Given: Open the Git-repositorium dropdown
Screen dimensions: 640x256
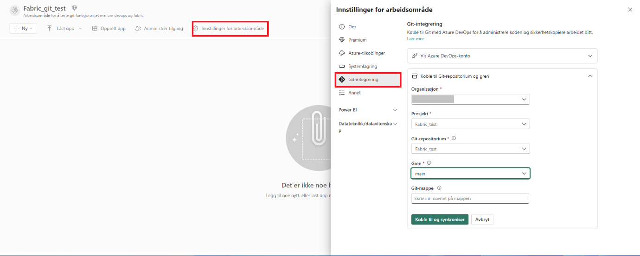Looking at the screenshot, I should coord(470,149).
